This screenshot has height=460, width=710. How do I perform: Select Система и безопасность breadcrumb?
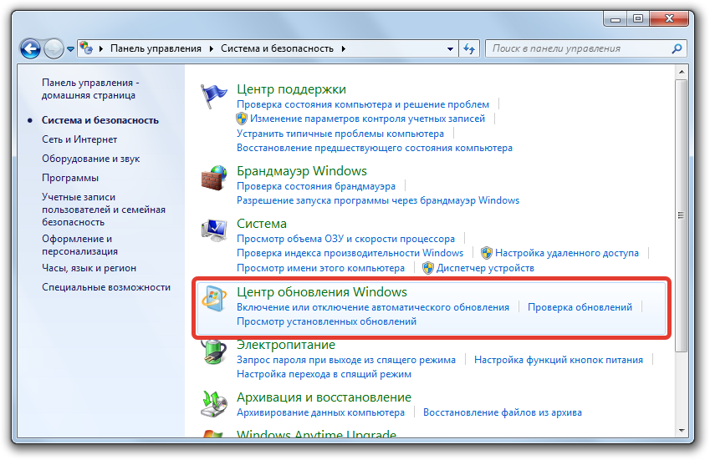(277, 48)
